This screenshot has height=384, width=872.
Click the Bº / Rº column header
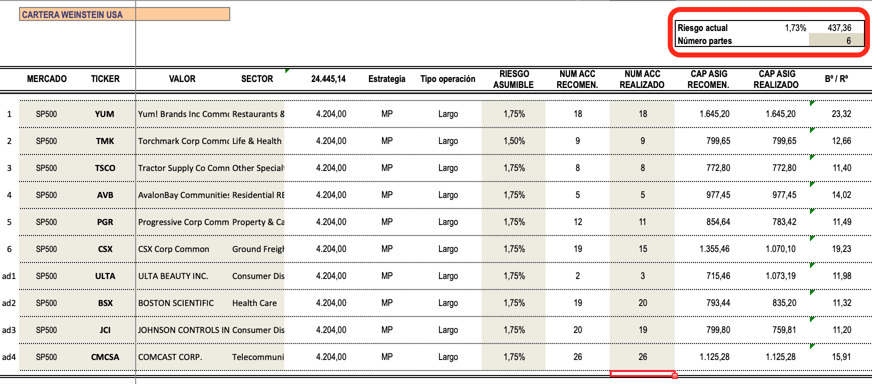click(836, 79)
